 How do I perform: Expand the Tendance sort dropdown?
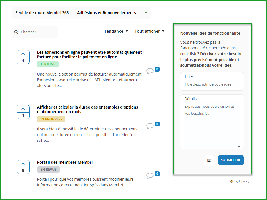[x=116, y=31]
